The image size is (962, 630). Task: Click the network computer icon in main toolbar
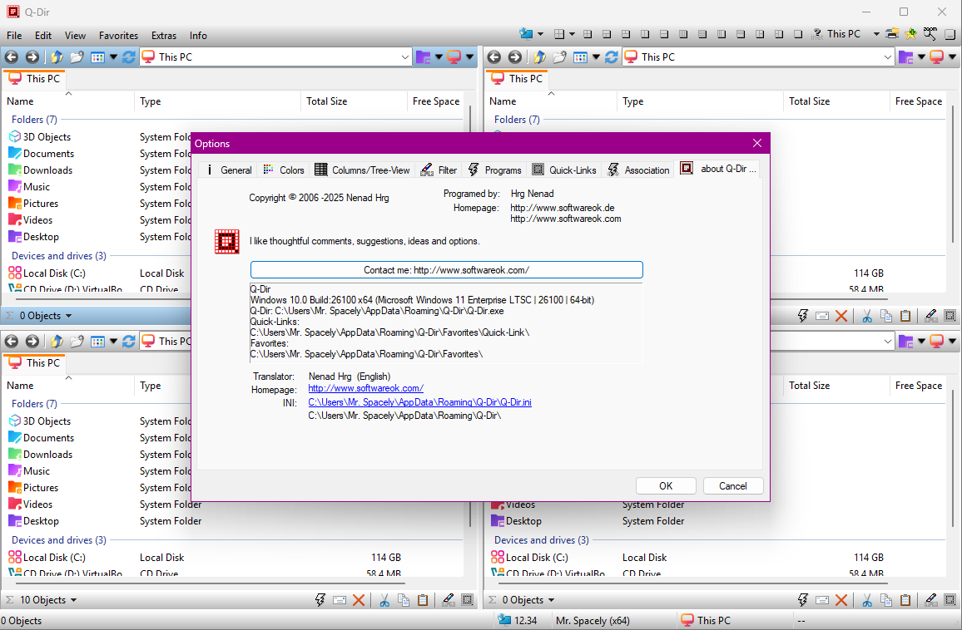(526, 34)
